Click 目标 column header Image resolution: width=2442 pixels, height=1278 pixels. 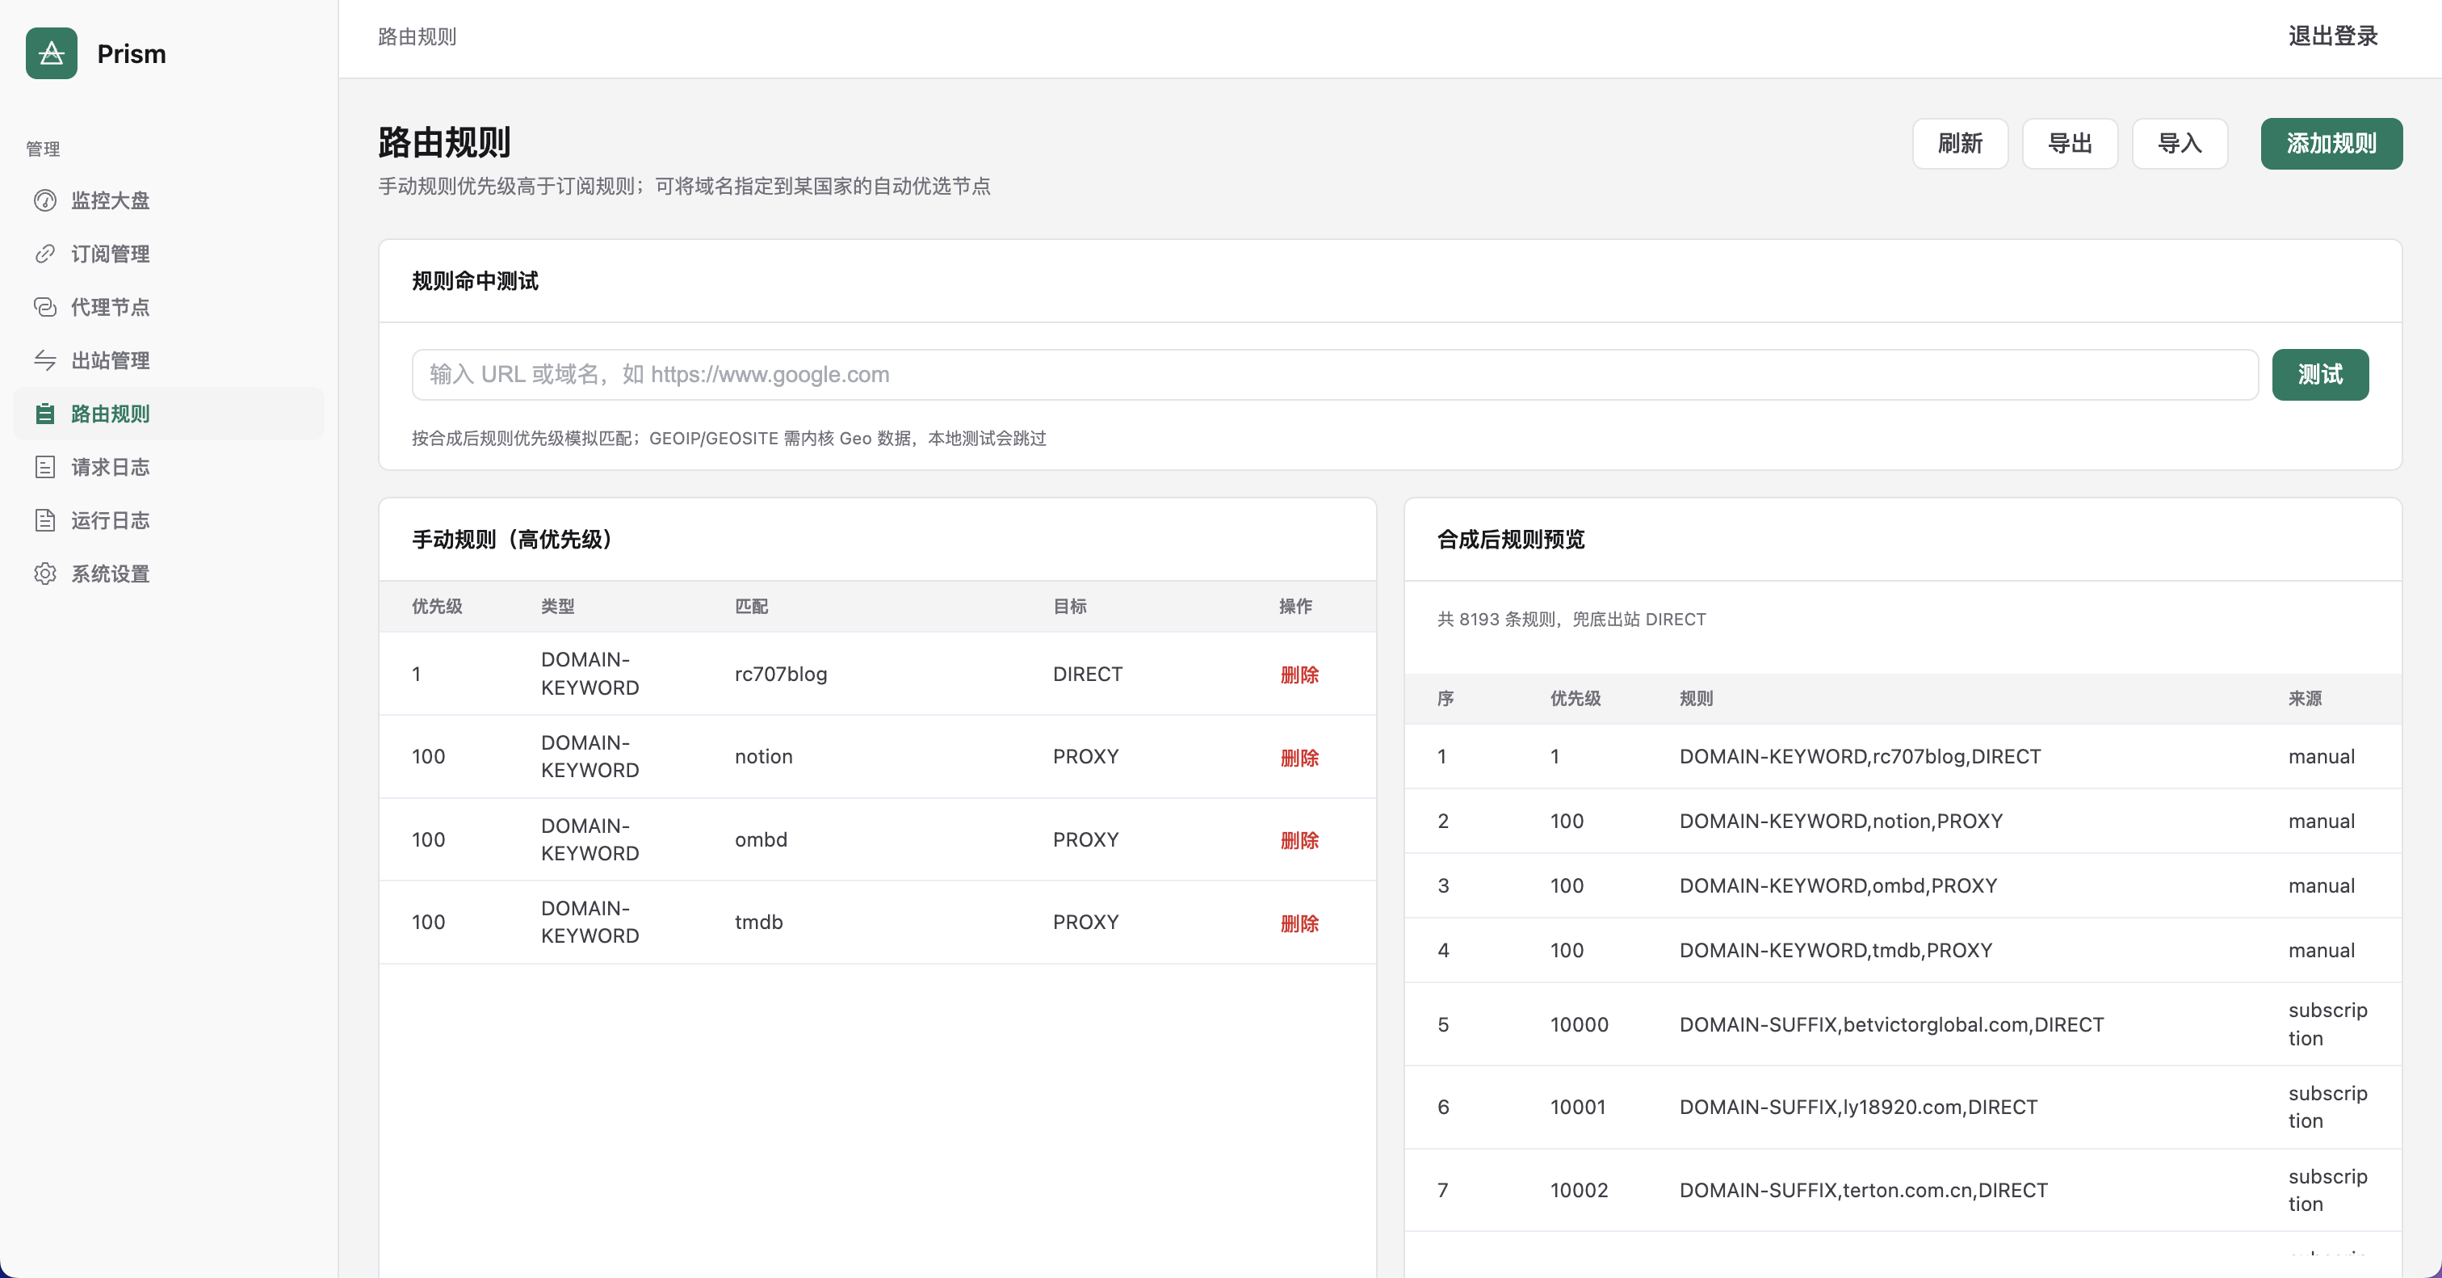(1069, 606)
